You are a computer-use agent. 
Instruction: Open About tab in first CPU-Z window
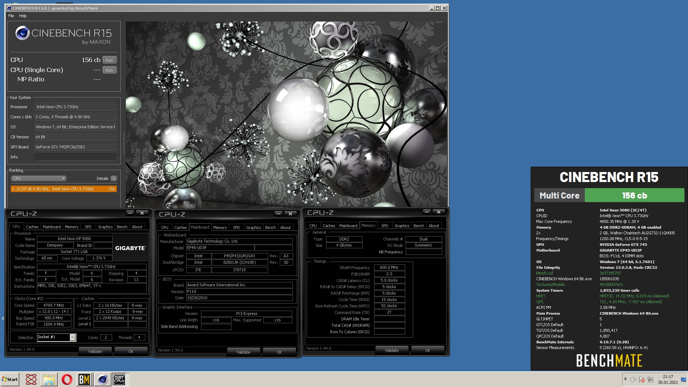point(137,227)
